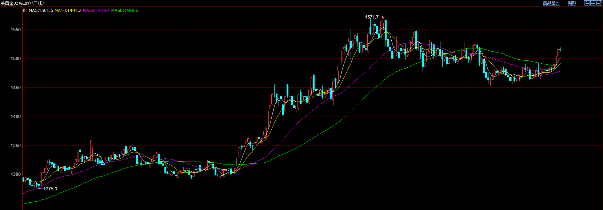The image size is (603, 210).
Task: Select the magenta MA30:1478.4 indicator label
Action: click(x=96, y=11)
